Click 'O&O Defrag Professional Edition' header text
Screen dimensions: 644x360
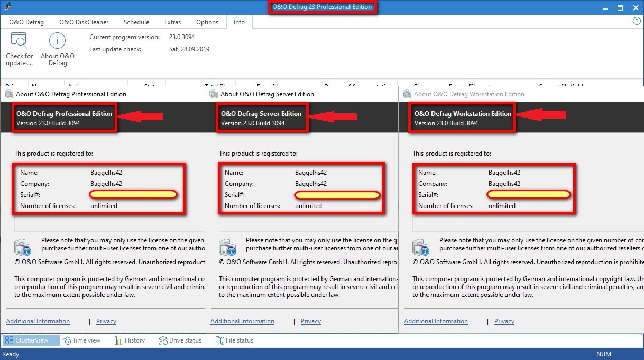pos(65,113)
